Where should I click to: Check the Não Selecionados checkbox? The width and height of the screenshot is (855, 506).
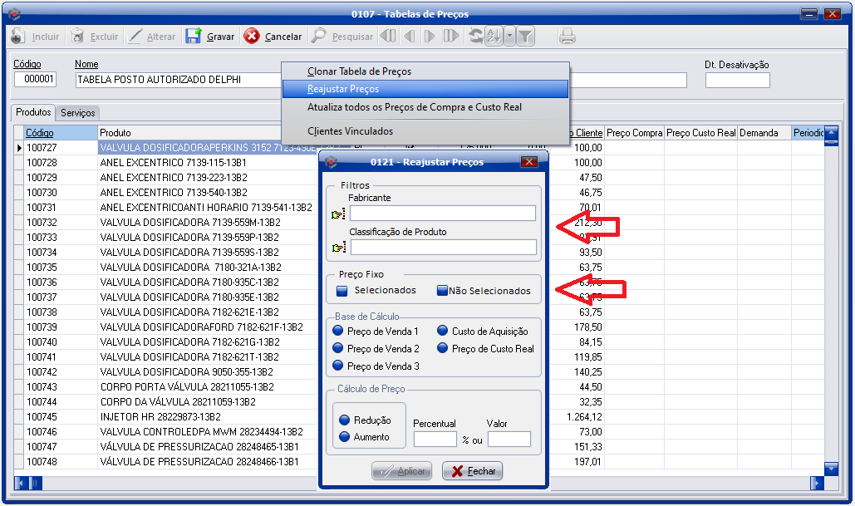click(x=442, y=291)
